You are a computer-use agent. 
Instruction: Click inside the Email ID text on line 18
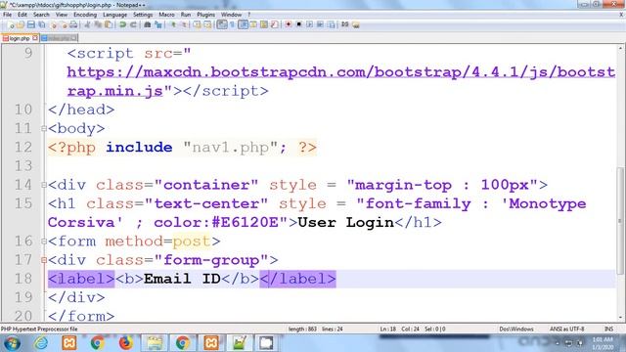click(x=182, y=279)
